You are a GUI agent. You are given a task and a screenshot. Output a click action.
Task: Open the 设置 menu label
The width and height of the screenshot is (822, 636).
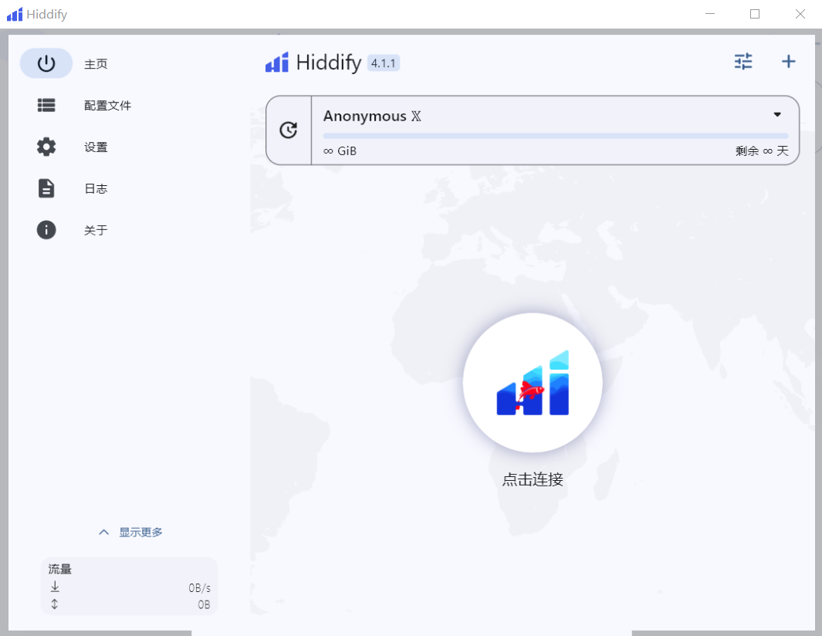click(96, 147)
